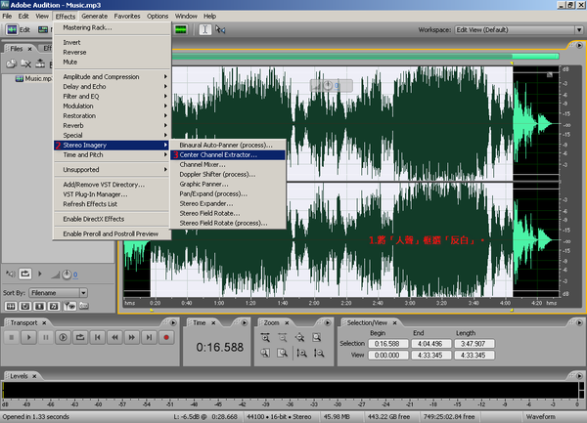This screenshot has height=423, width=587.
Task: Select the Marquee selection arrow tool
Action: [x=220, y=29]
